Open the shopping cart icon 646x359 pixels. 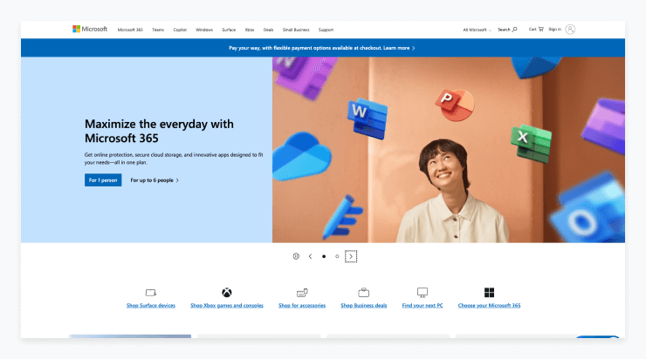point(541,30)
